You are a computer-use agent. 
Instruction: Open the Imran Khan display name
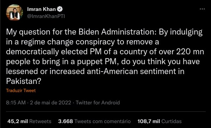pos(41,9)
